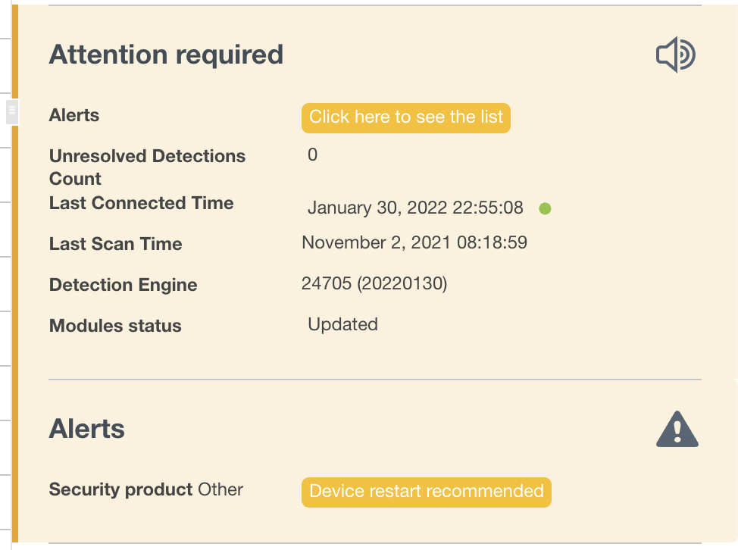Click the unresolved detections value 0
The height and width of the screenshot is (550, 738).
click(313, 155)
